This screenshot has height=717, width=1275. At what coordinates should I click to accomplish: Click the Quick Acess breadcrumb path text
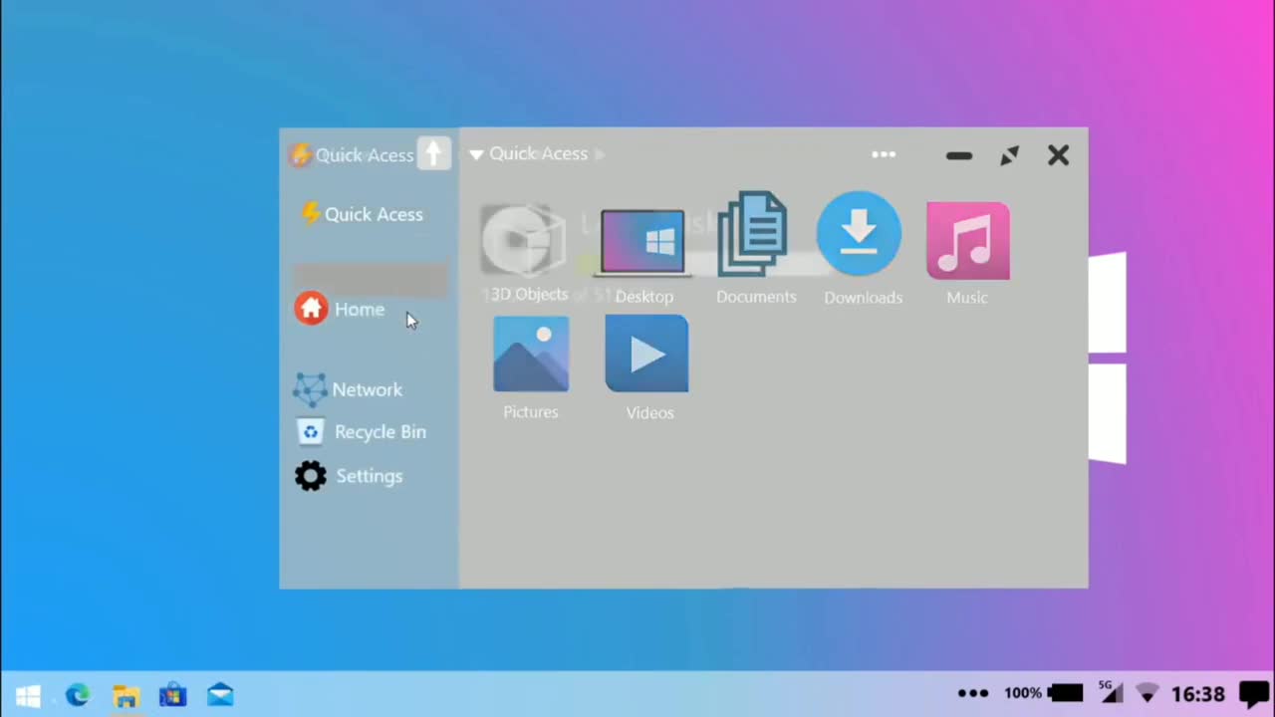pyautogui.click(x=538, y=153)
